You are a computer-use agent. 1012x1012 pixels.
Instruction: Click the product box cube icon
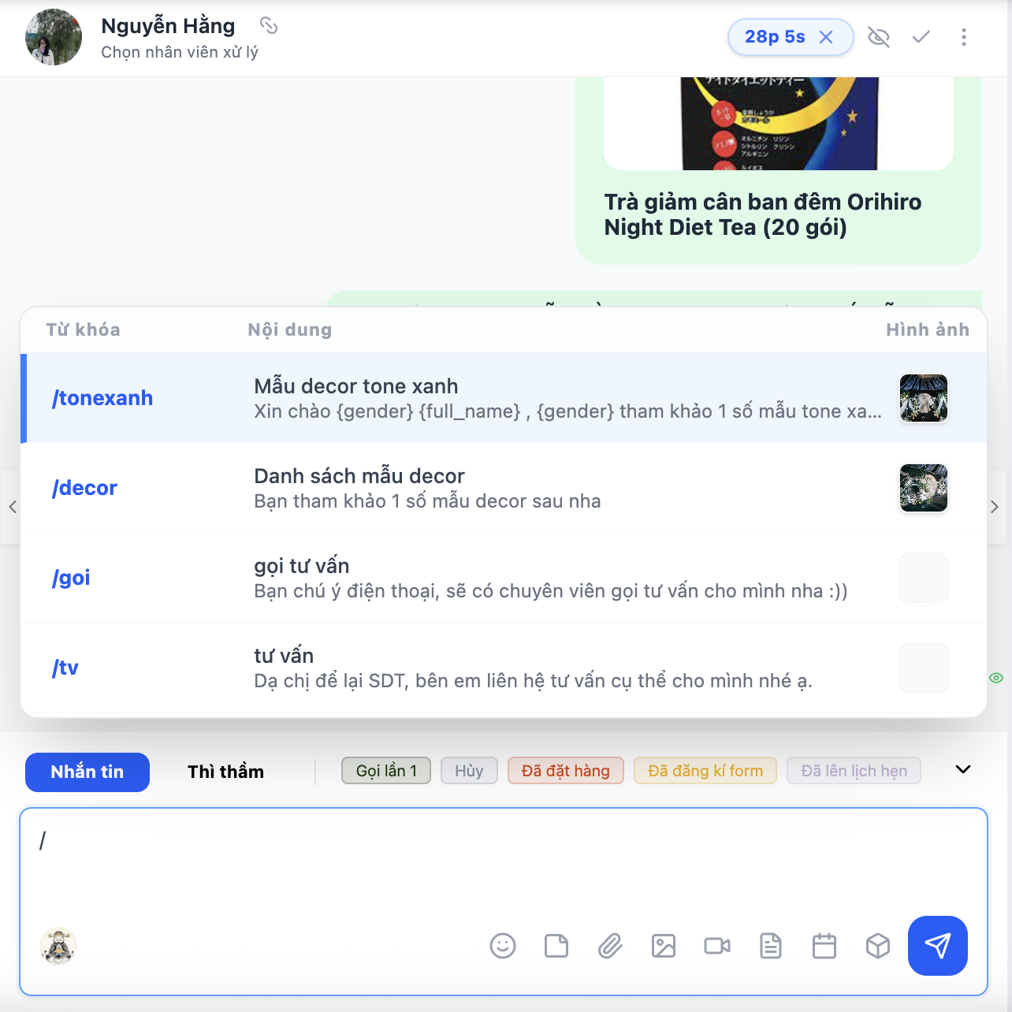click(878, 946)
